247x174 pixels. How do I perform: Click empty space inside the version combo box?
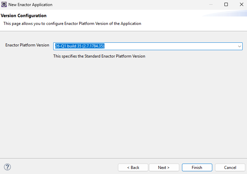(168, 46)
